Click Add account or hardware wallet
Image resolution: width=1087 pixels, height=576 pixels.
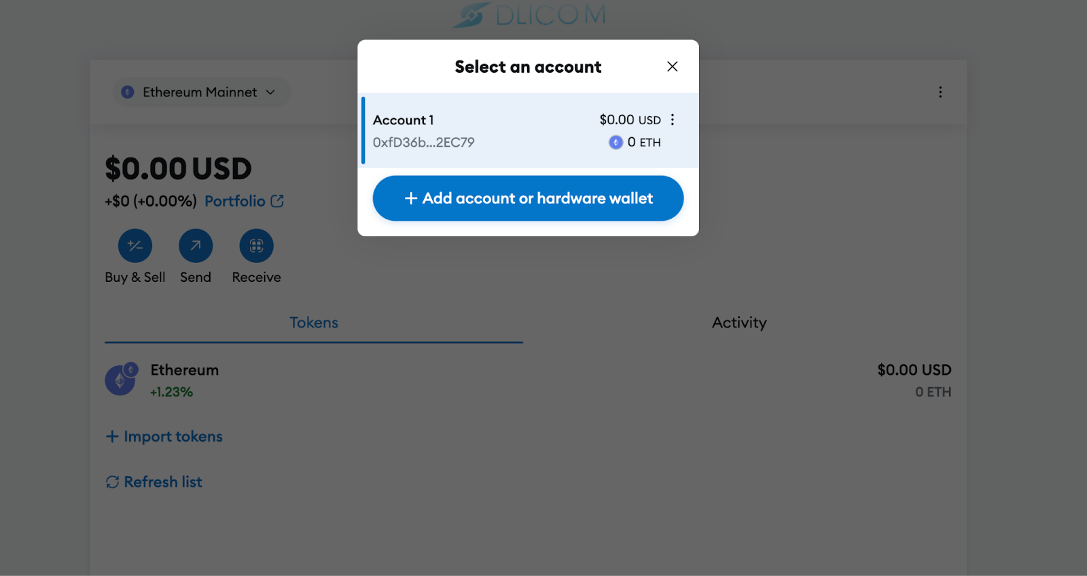click(528, 198)
